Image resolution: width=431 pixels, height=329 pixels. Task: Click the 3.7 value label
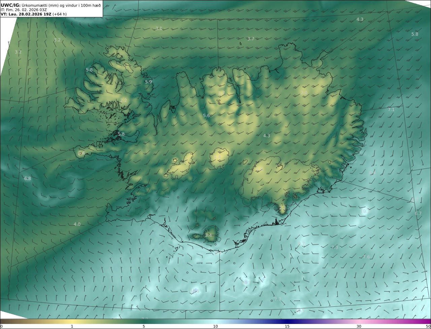251,39
